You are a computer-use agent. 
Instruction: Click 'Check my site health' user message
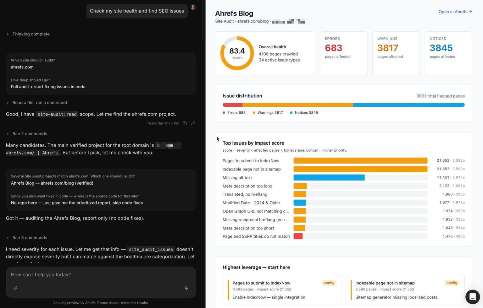point(137,11)
